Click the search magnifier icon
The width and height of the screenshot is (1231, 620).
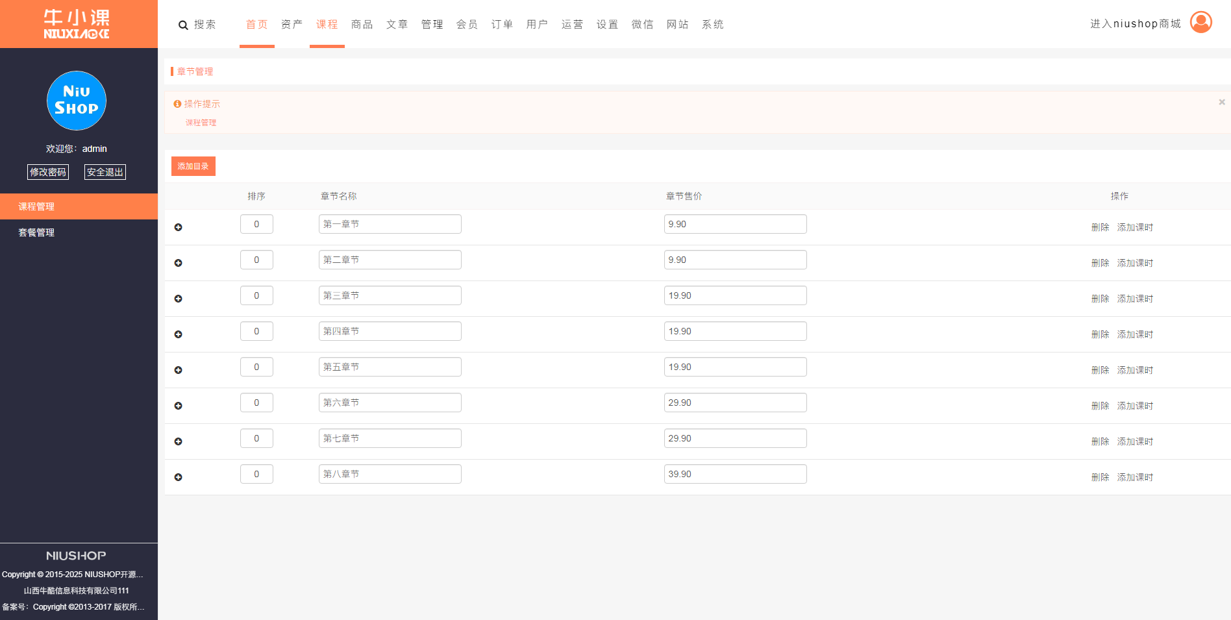(x=183, y=25)
